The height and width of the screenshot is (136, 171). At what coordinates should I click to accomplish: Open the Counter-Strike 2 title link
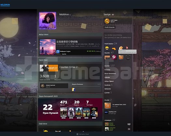(x=68, y=67)
